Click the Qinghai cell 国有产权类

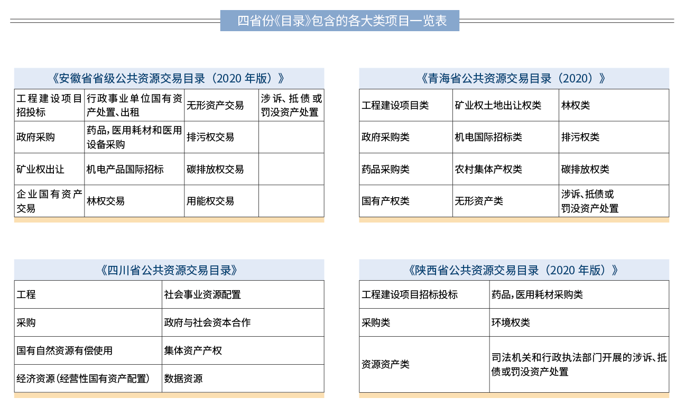pos(406,201)
